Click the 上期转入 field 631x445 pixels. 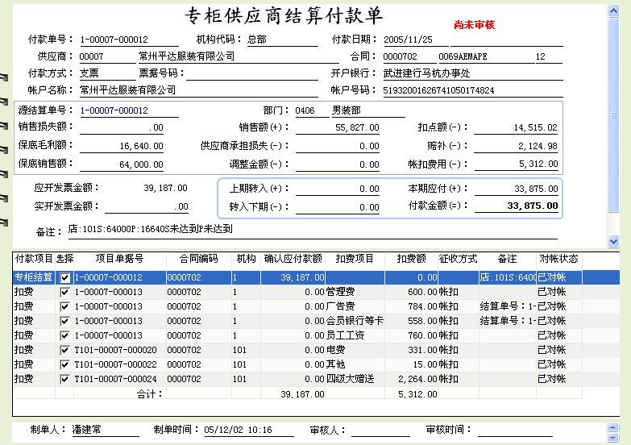(x=337, y=189)
